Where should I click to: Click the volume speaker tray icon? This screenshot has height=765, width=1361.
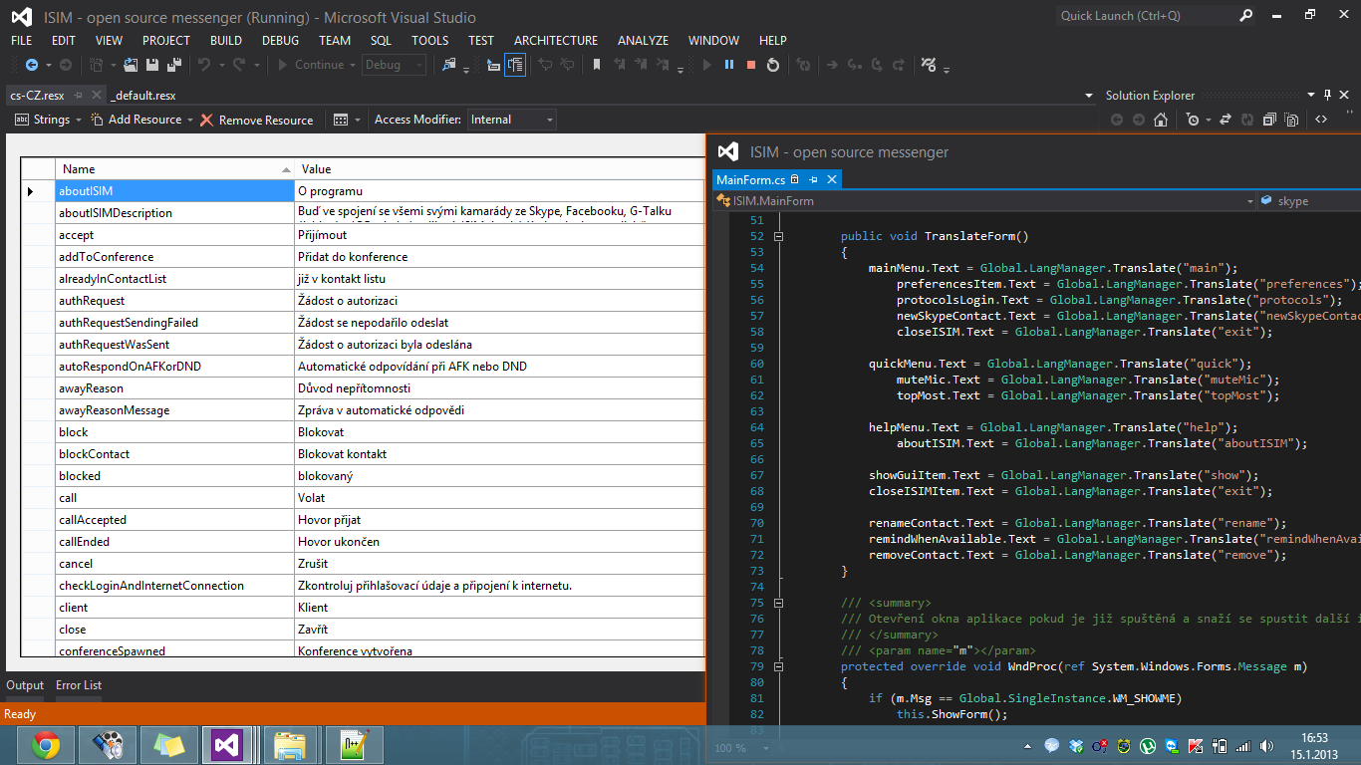pos(1265,745)
